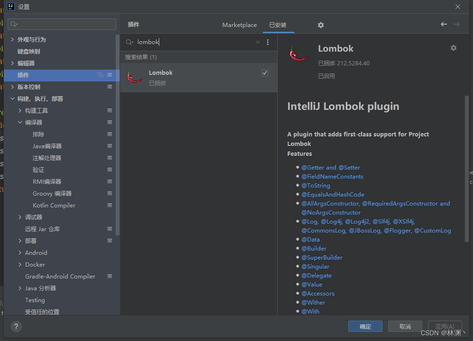Viewport: 473px width, 341px height.
Task: Click the project-level icon on the RMI编译器 row
Action: [110, 181]
